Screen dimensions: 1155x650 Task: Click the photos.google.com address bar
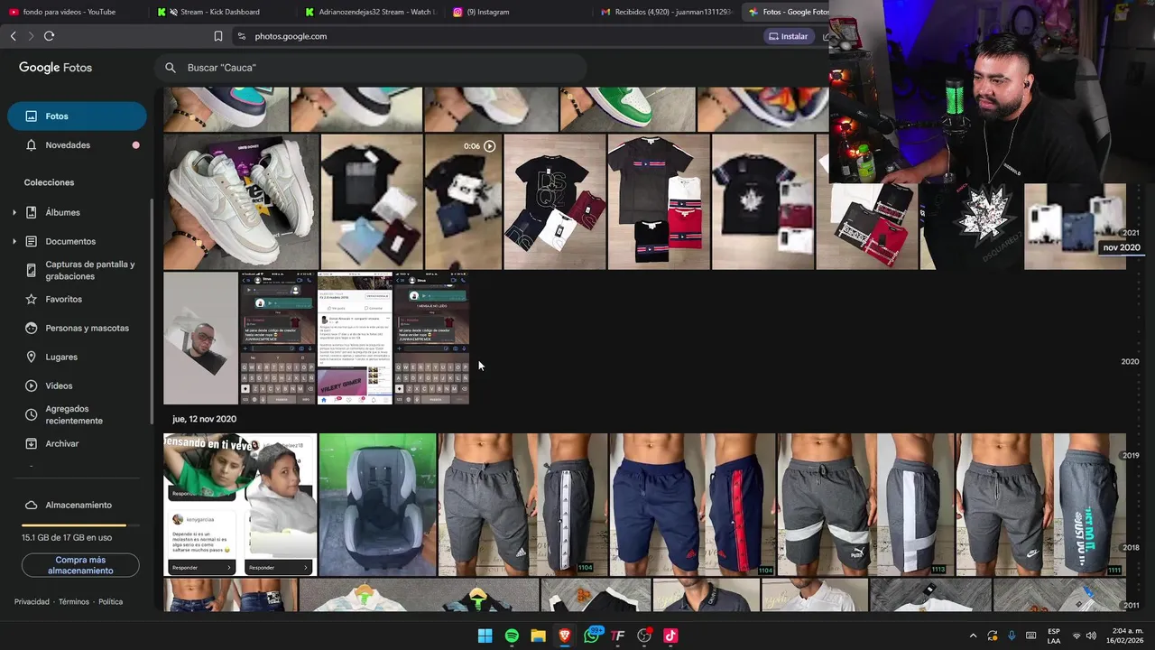pos(291,36)
